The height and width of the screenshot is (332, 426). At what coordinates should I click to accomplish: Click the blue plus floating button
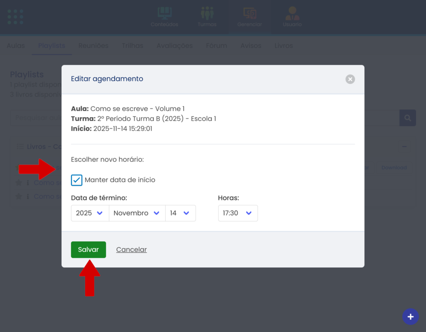tap(410, 316)
